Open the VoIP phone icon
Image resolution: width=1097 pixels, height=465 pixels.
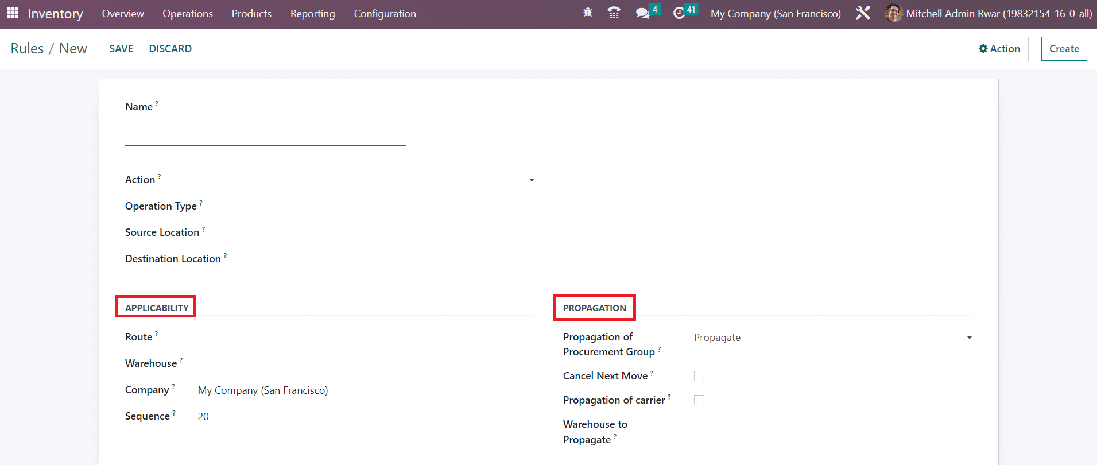(614, 13)
